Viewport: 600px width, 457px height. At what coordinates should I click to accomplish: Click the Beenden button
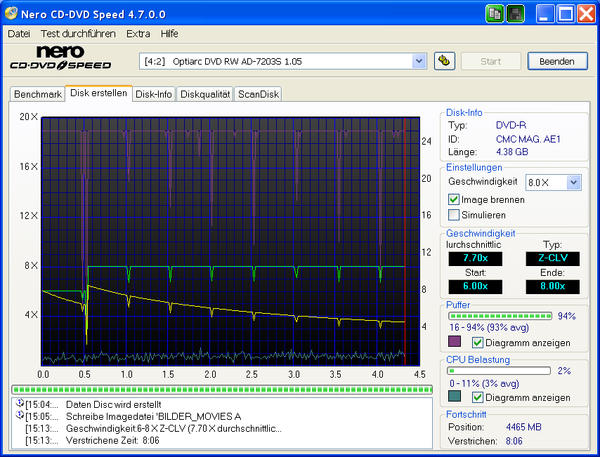point(557,61)
